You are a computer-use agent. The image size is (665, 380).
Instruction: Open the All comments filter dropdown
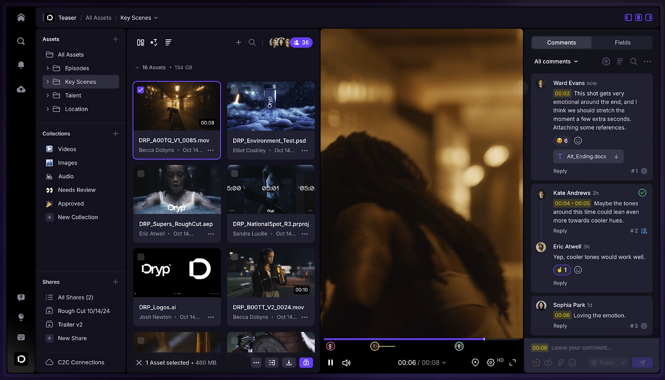pyautogui.click(x=556, y=61)
